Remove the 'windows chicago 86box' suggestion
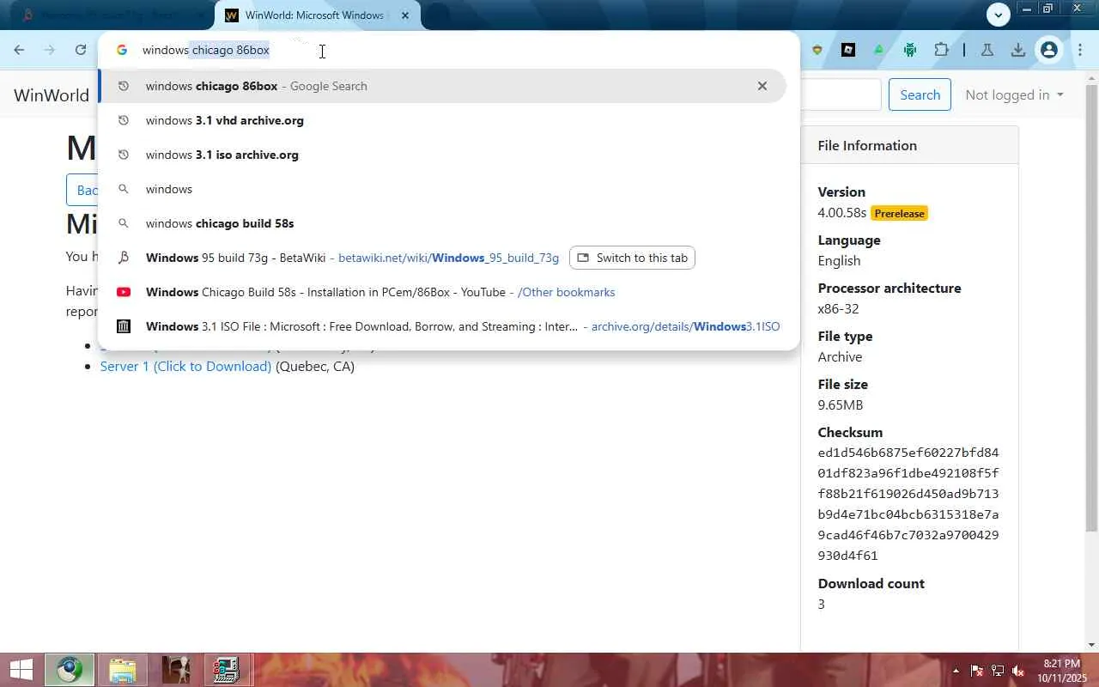 click(762, 86)
